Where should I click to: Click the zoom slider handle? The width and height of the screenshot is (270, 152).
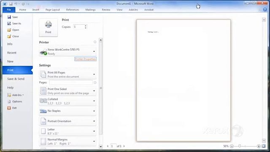coord(240,146)
